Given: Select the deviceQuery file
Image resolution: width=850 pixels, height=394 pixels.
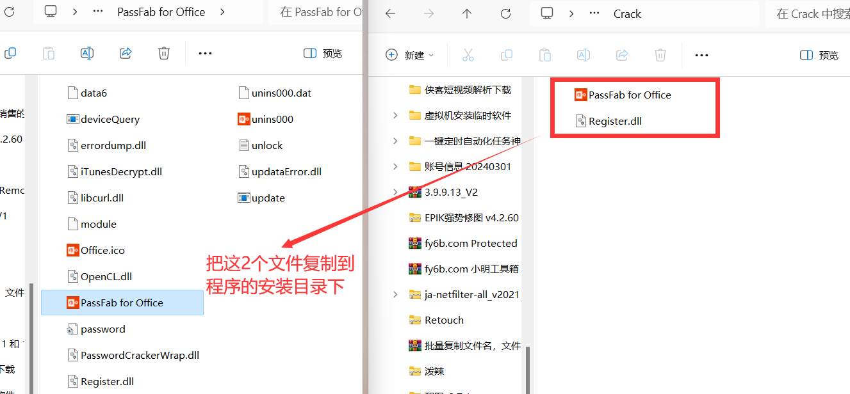Looking at the screenshot, I should (x=103, y=119).
